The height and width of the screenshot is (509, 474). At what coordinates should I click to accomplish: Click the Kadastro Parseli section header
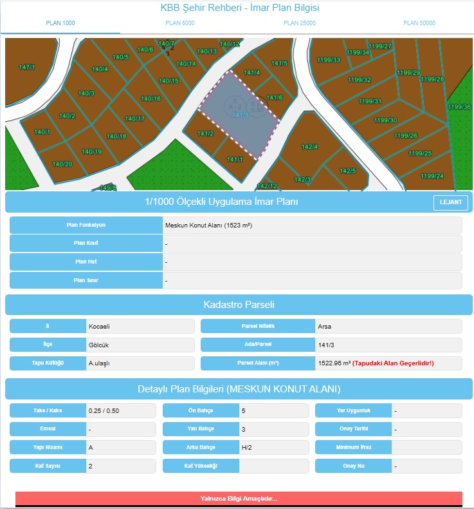pyautogui.click(x=239, y=305)
